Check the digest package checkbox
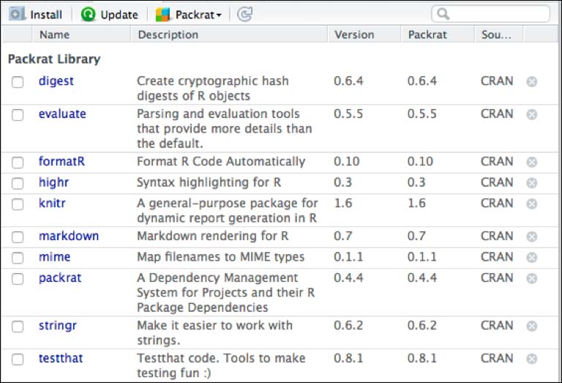 click(18, 82)
